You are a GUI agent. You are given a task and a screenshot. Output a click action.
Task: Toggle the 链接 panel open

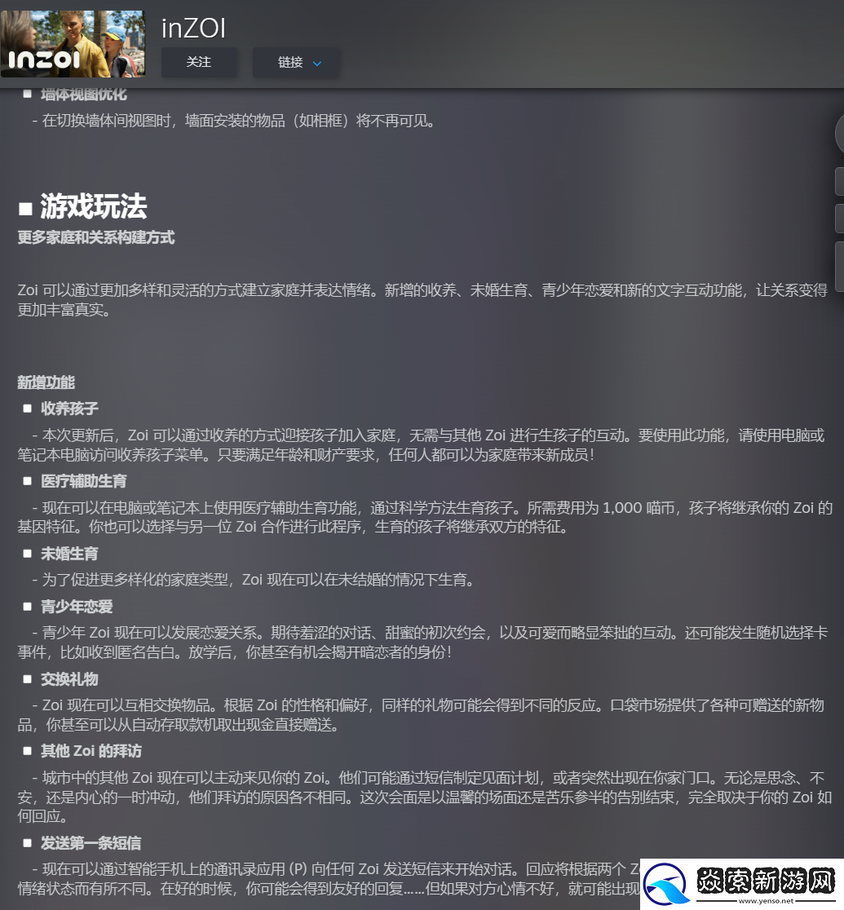[296, 62]
